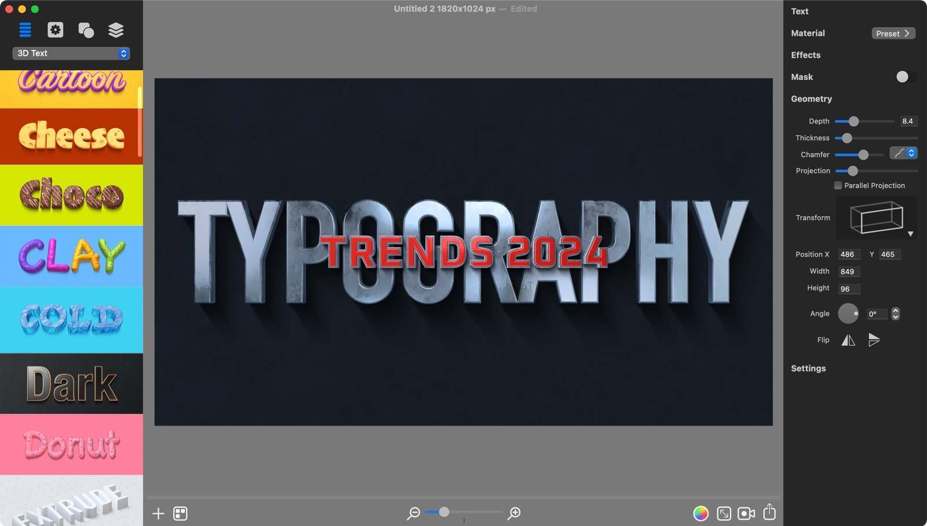This screenshot has height=526, width=927.
Task: Click the Depth value field
Action: pyautogui.click(x=907, y=121)
